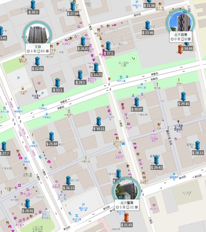Open the blue marker labeled $26.82
Viewport: 206px width, 232px height.
[x=83, y=41]
